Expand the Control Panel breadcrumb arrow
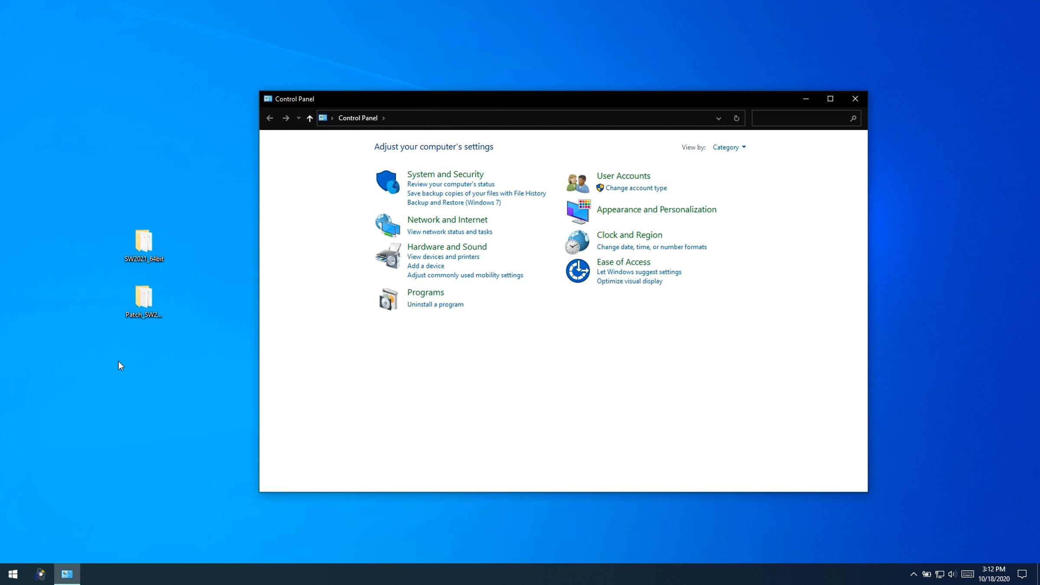Viewport: 1040px width, 585px height. click(383, 118)
